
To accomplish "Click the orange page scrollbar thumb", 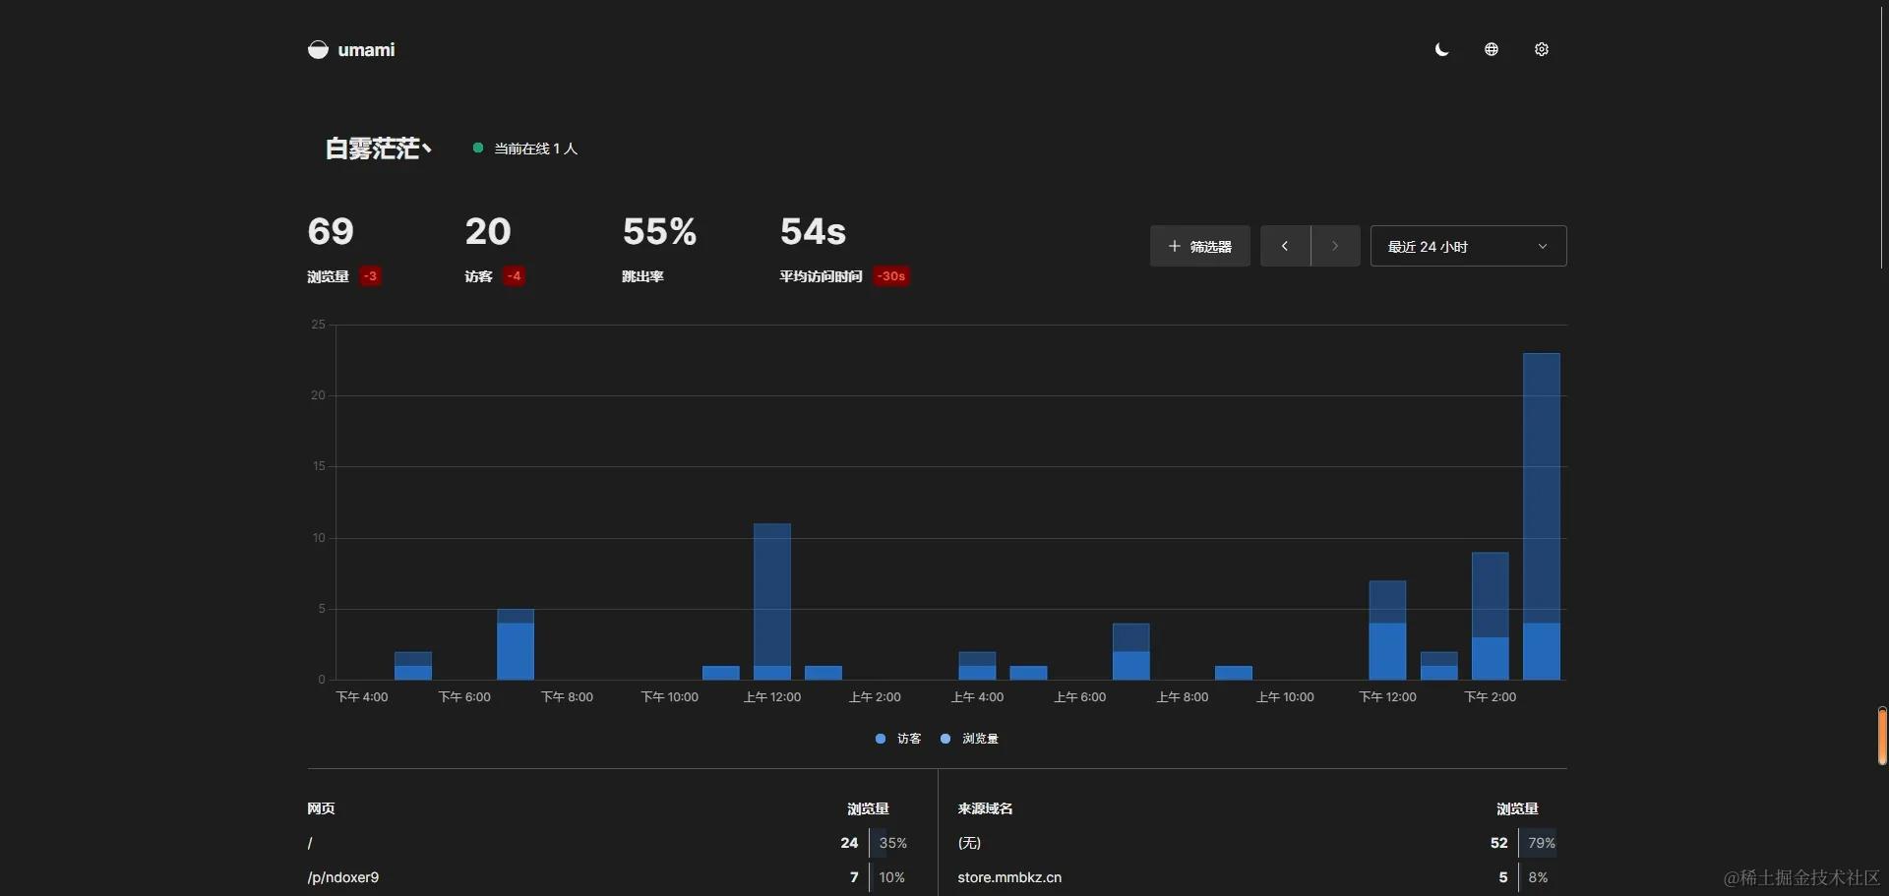I will point(1882,736).
